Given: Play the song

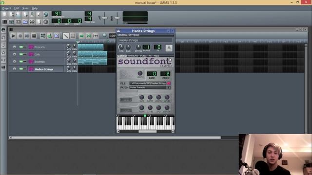Looking at the screenshot, I should pyautogui.click(x=13, y=36).
